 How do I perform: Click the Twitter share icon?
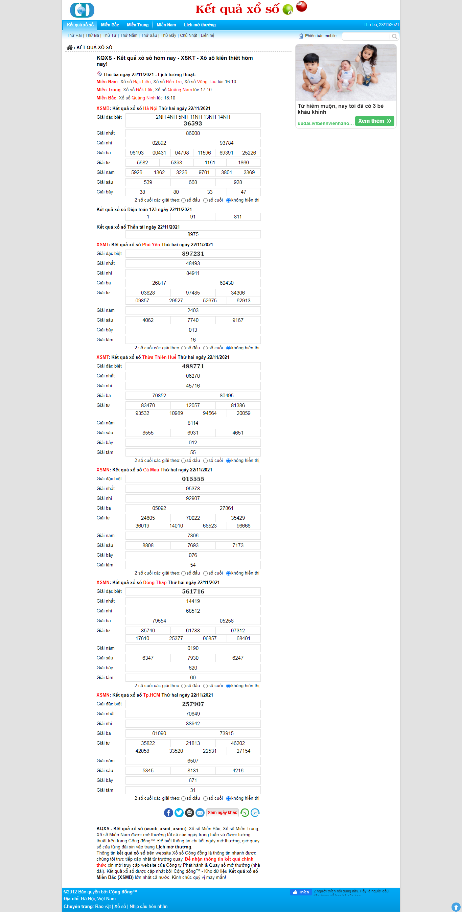pyautogui.click(x=179, y=813)
